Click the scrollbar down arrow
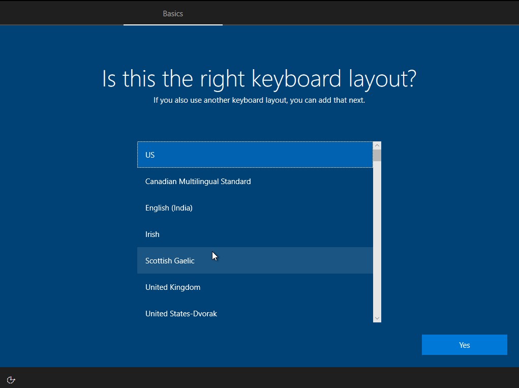Image resolution: width=519 pixels, height=388 pixels. pos(377,317)
